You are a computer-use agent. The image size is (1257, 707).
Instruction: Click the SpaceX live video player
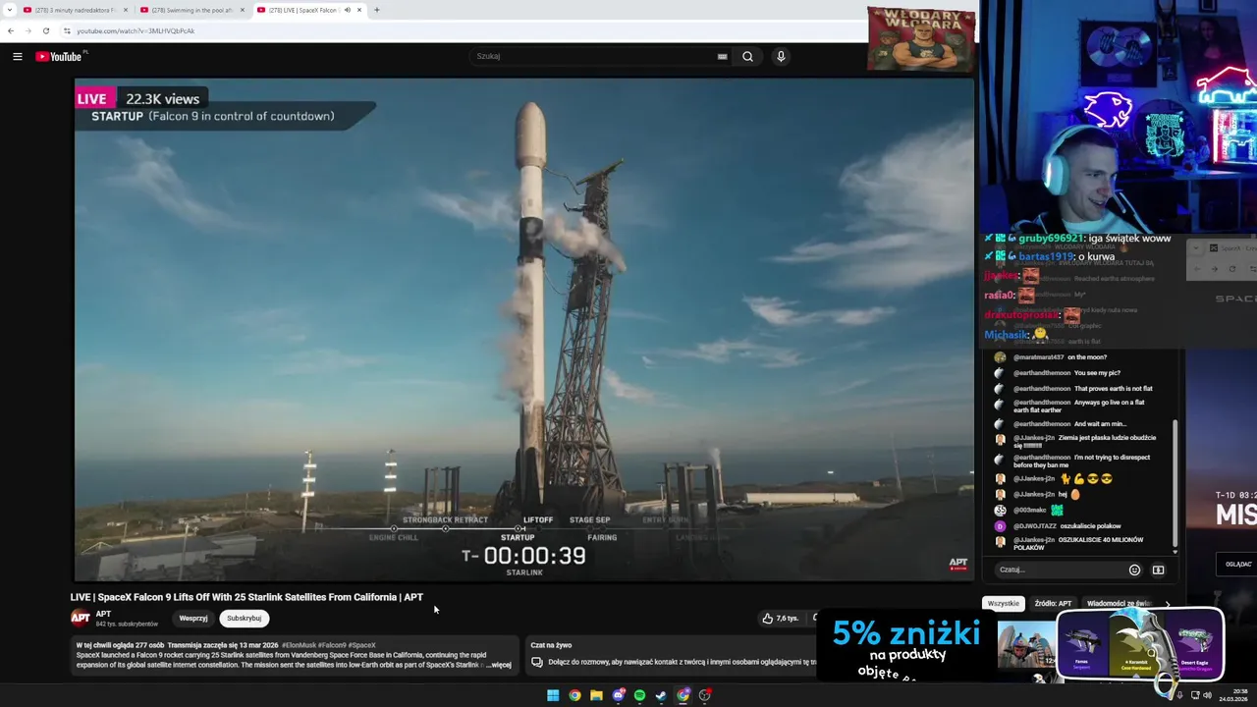(524, 330)
